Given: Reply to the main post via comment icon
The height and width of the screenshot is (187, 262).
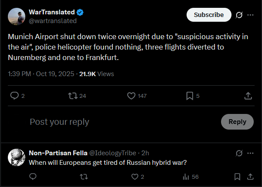Looking at the screenshot, I should 14,96.
